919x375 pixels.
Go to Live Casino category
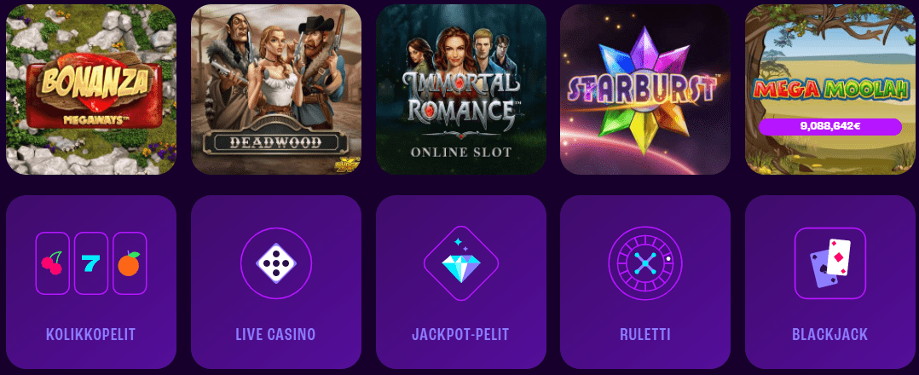click(276, 335)
